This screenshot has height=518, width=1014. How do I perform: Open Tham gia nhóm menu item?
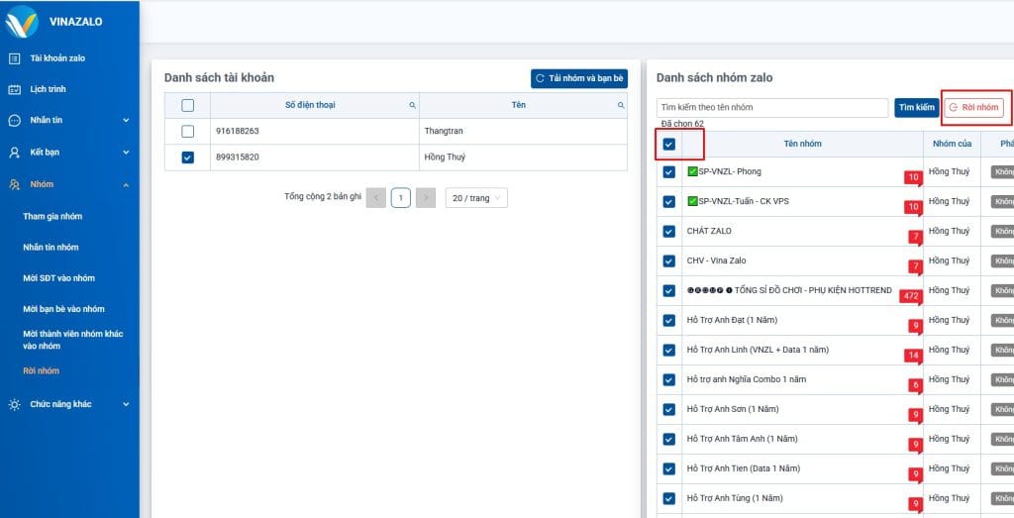pos(52,216)
